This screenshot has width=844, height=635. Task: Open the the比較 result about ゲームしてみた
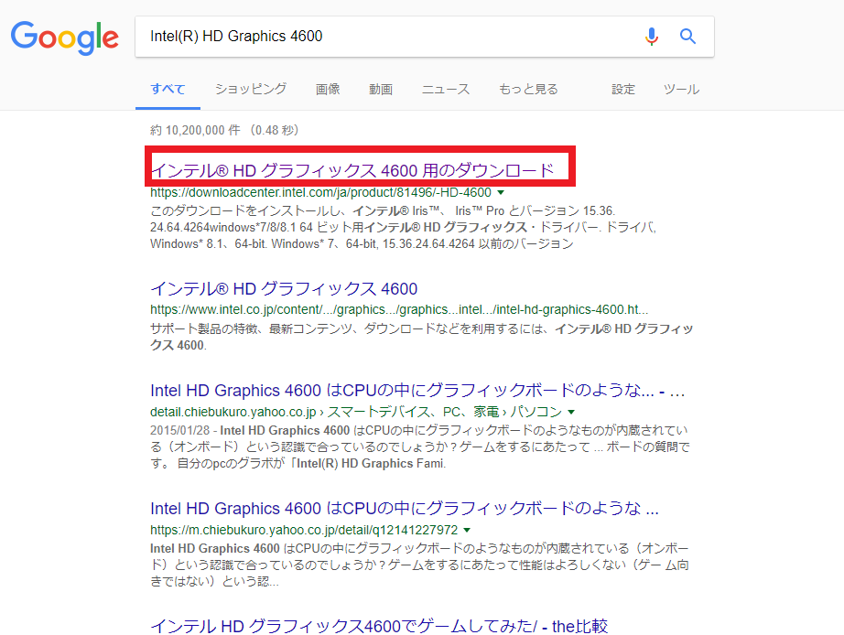[379, 627]
